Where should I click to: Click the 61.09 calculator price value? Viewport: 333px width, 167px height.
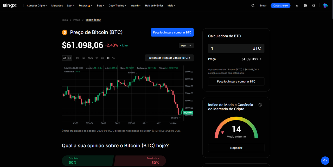coord(246,59)
